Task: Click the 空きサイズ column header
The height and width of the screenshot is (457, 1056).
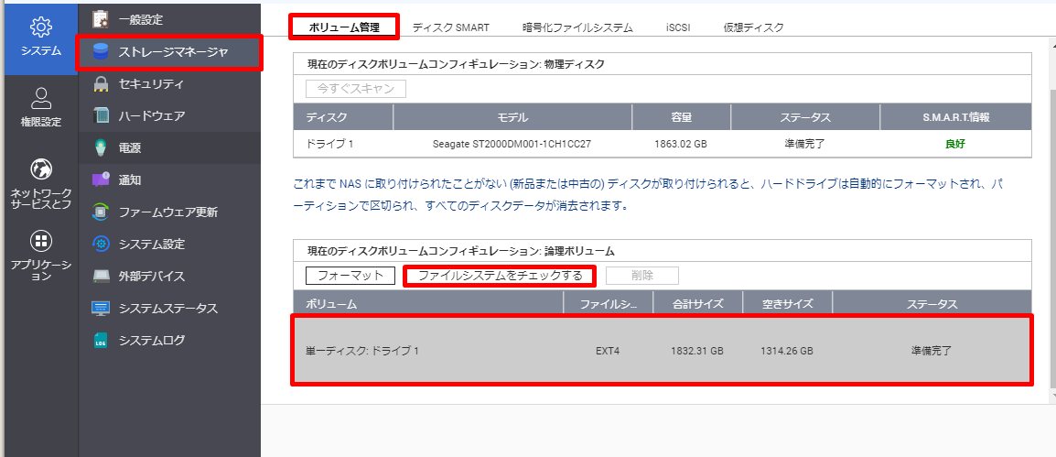Action: point(787,304)
